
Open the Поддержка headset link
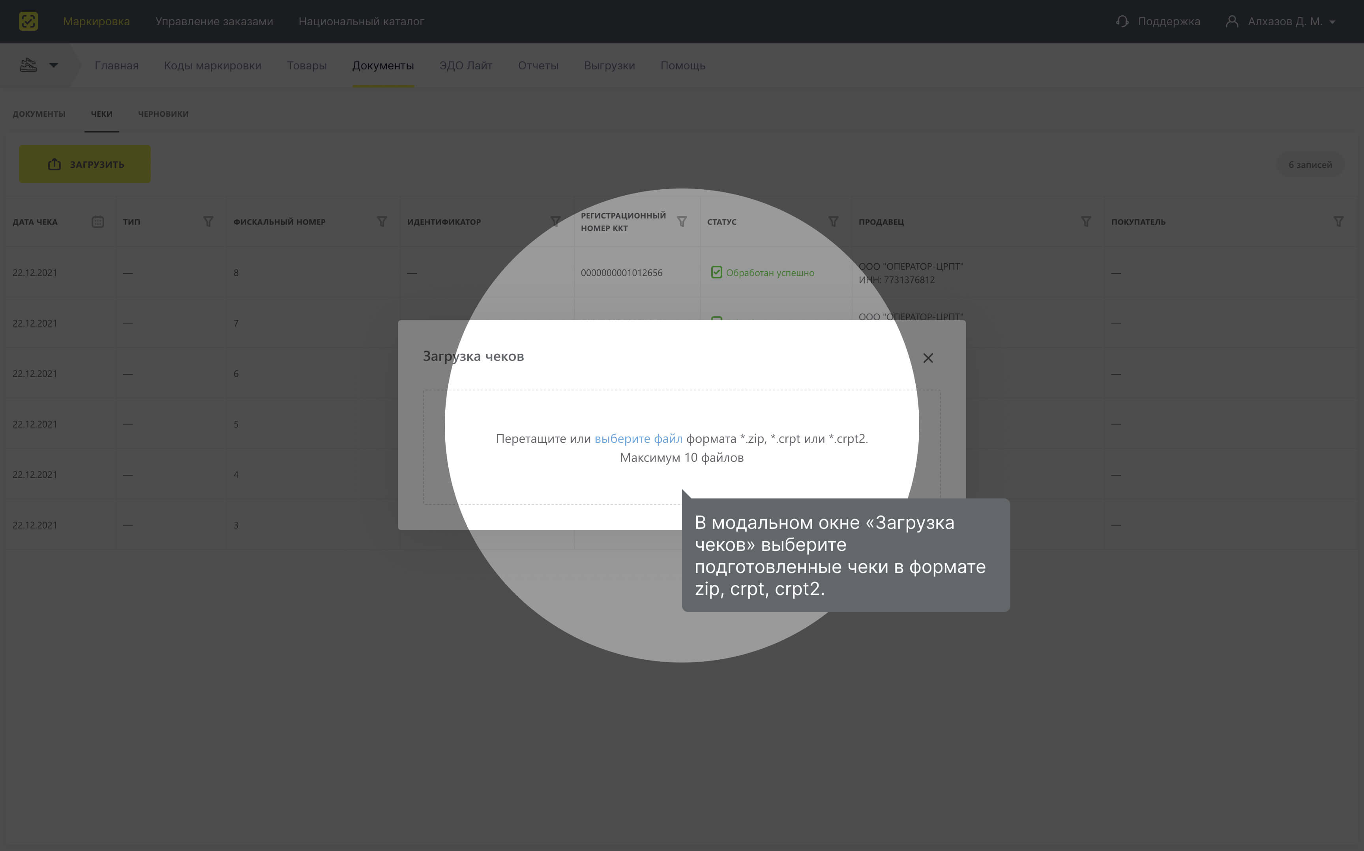tap(1158, 21)
